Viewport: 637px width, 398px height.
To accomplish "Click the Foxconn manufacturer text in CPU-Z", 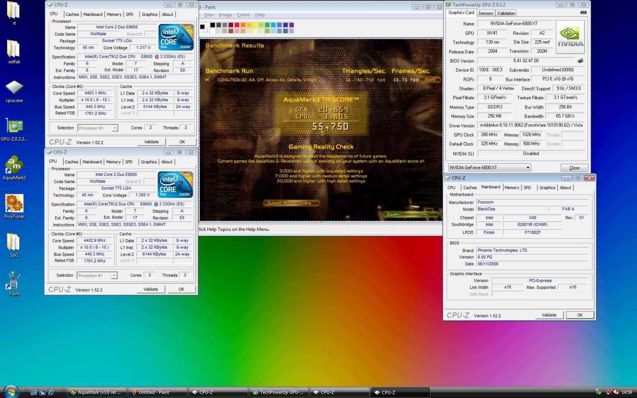I will coord(485,202).
